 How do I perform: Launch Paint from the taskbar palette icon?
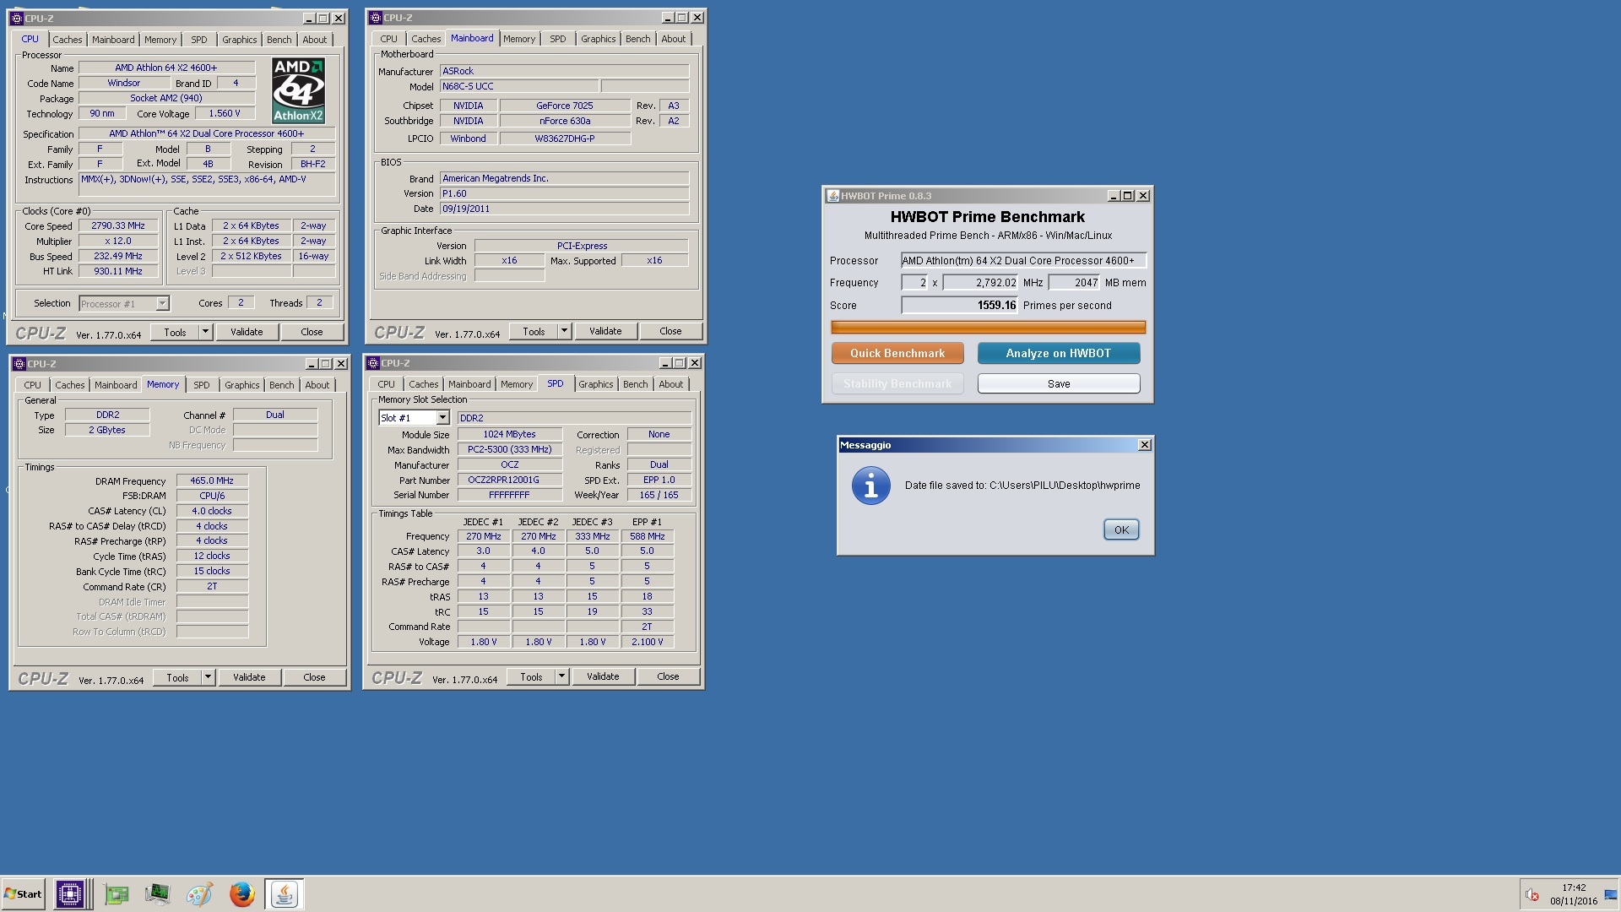pyautogui.click(x=199, y=894)
